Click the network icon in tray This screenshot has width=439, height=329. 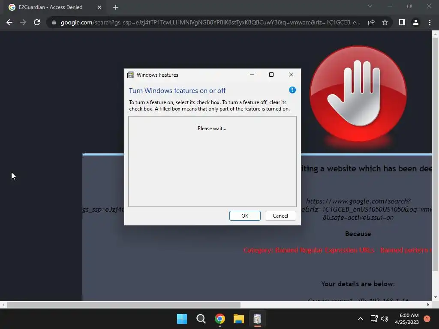374,319
